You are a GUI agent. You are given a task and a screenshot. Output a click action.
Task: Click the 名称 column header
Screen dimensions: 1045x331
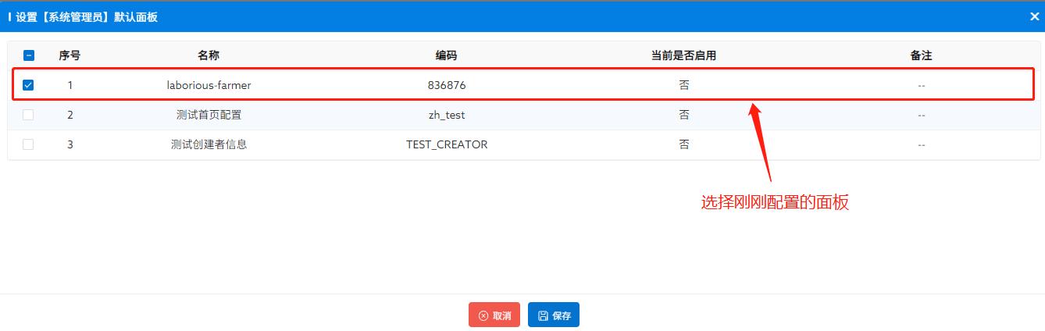(x=209, y=55)
